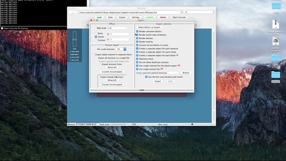The height and width of the screenshot is (161, 286).
Task: Click Open Console button
Action: (179, 17)
